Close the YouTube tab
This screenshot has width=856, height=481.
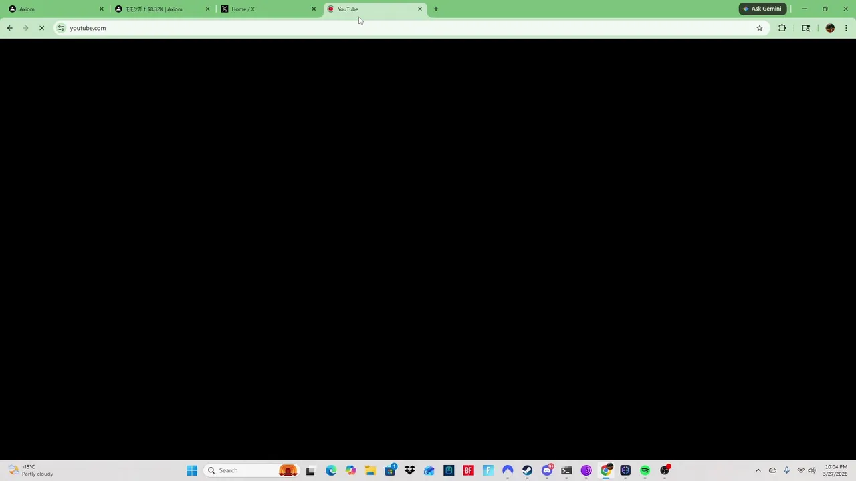420,9
